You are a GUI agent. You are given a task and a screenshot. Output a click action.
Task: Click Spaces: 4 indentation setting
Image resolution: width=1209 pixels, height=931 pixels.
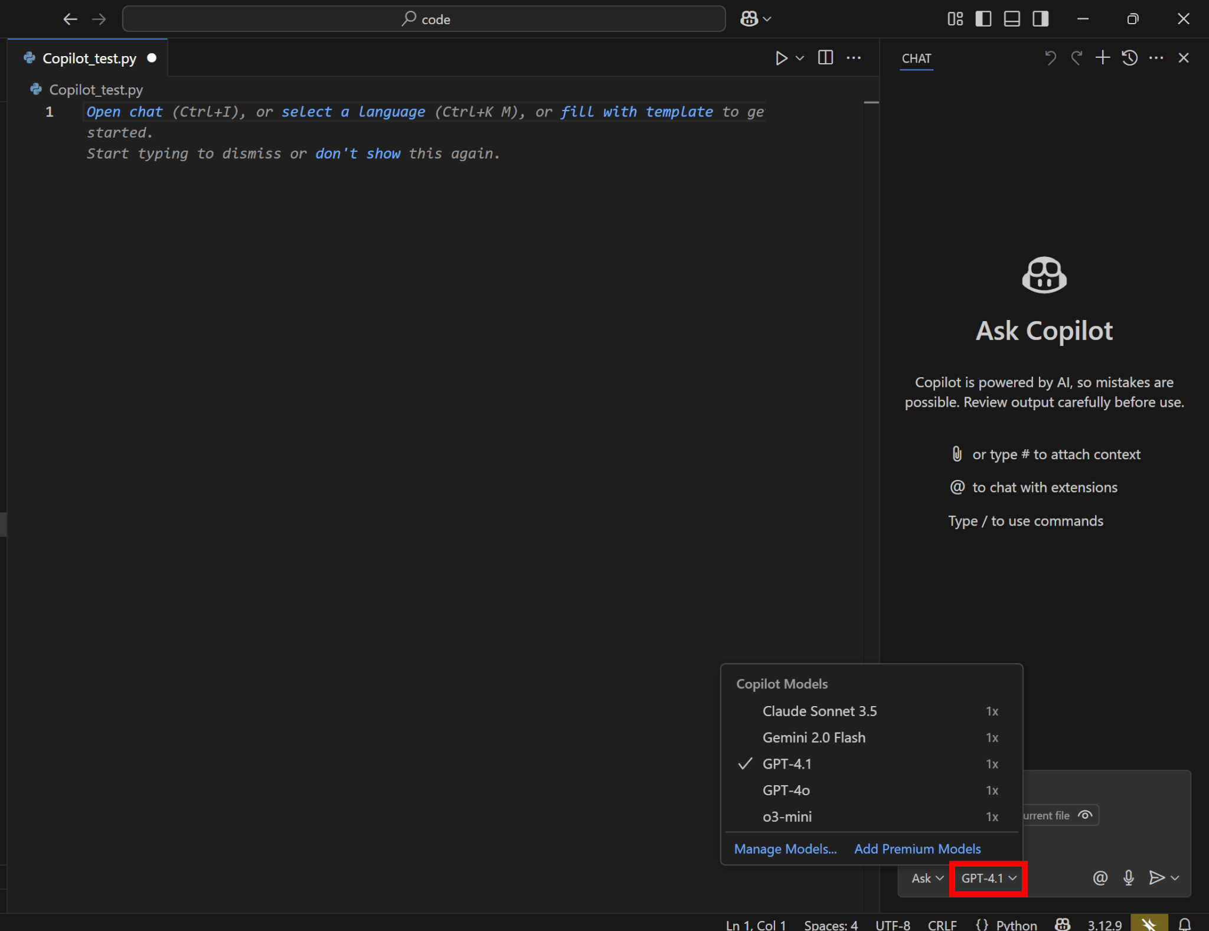click(831, 925)
